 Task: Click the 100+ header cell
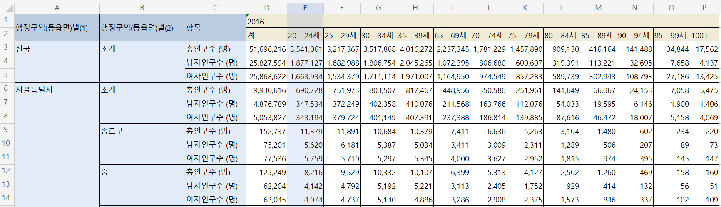pyautogui.click(x=704, y=35)
